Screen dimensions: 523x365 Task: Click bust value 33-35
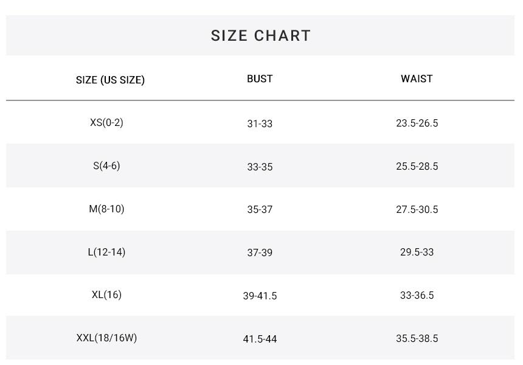(x=260, y=167)
